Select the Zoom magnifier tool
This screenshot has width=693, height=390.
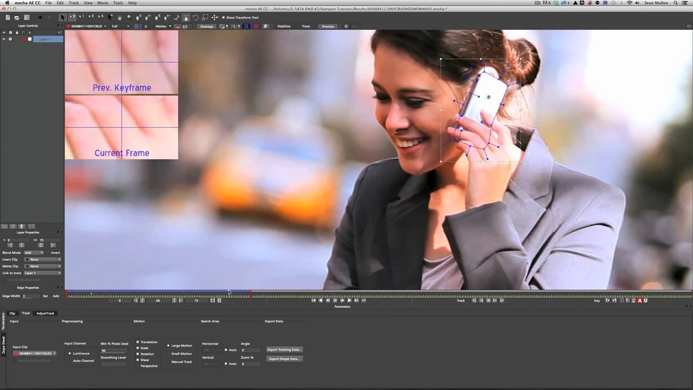(x=129, y=17)
